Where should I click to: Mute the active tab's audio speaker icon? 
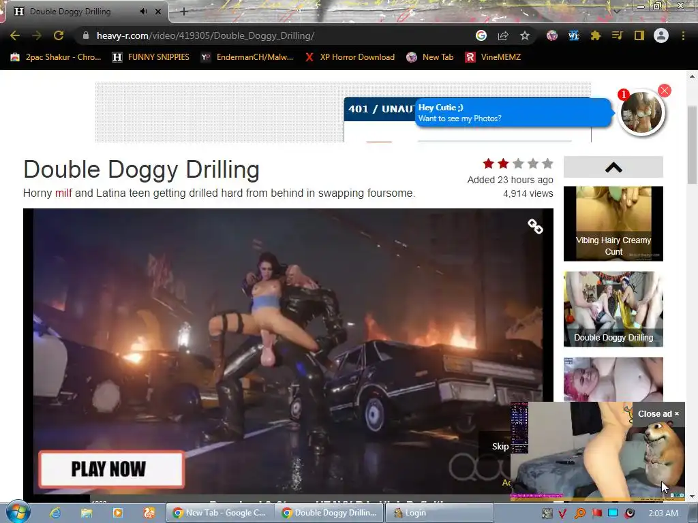click(143, 12)
